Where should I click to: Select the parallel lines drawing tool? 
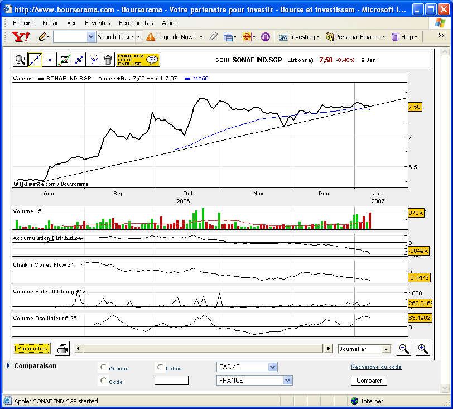tap(93, 60)
